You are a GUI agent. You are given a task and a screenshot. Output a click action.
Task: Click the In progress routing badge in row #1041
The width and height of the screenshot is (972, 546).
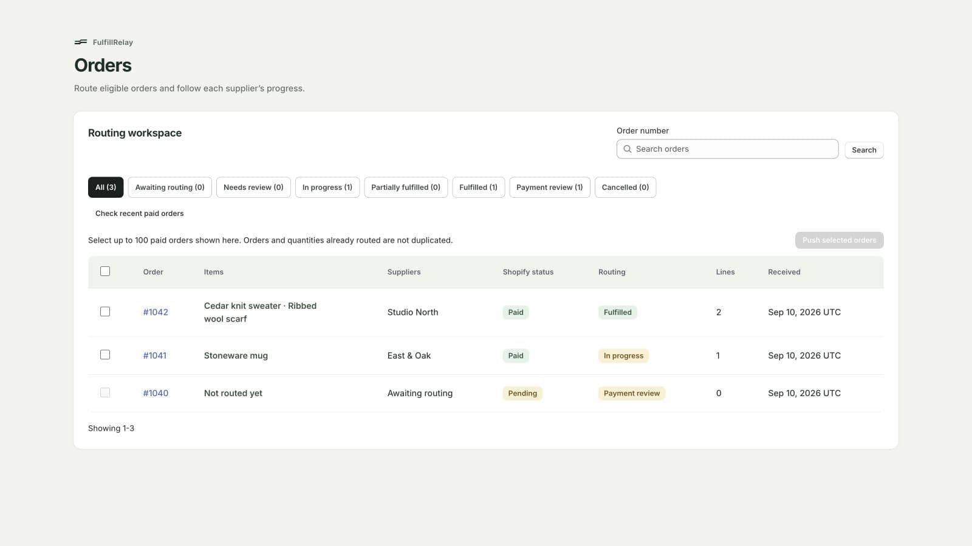pyautogui.click(x=623, y=356)
